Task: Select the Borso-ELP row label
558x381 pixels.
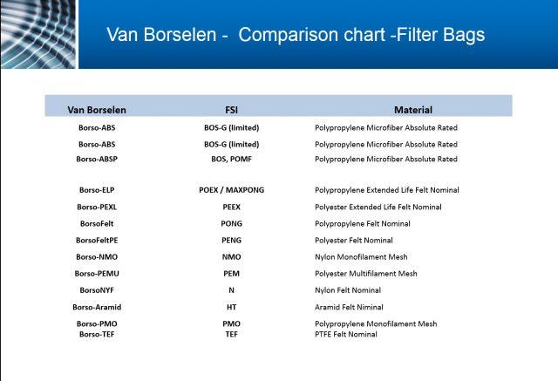Action: pos(97,190)
